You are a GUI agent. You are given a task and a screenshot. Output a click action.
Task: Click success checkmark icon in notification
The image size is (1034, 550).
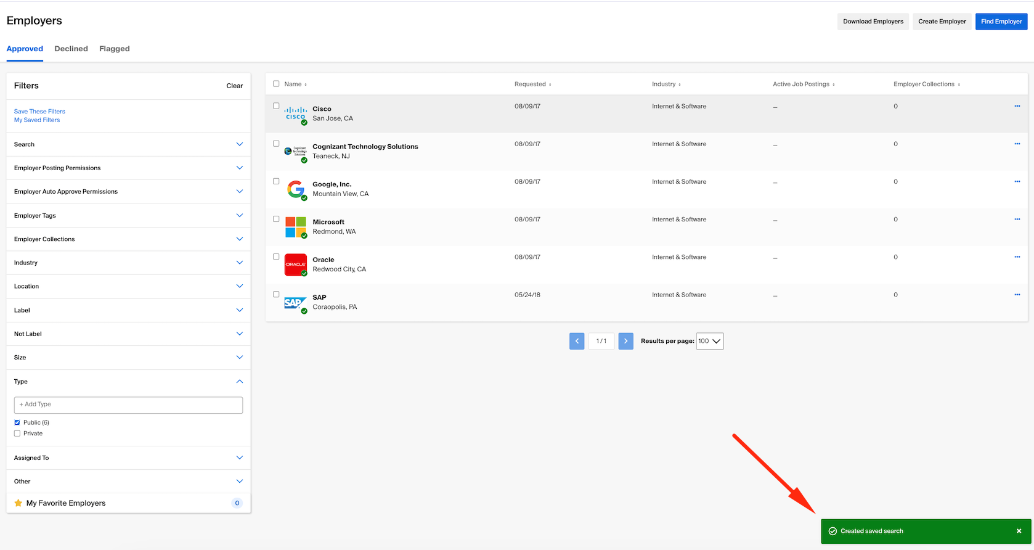point(832,531)
